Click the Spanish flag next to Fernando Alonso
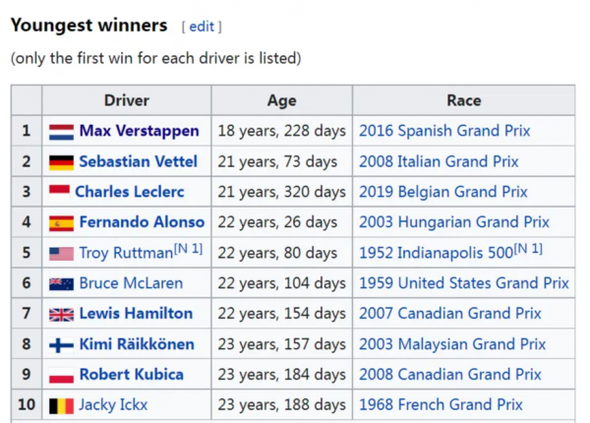The width and height of the screenshot is (590, 423). click(x=61, y=222)
